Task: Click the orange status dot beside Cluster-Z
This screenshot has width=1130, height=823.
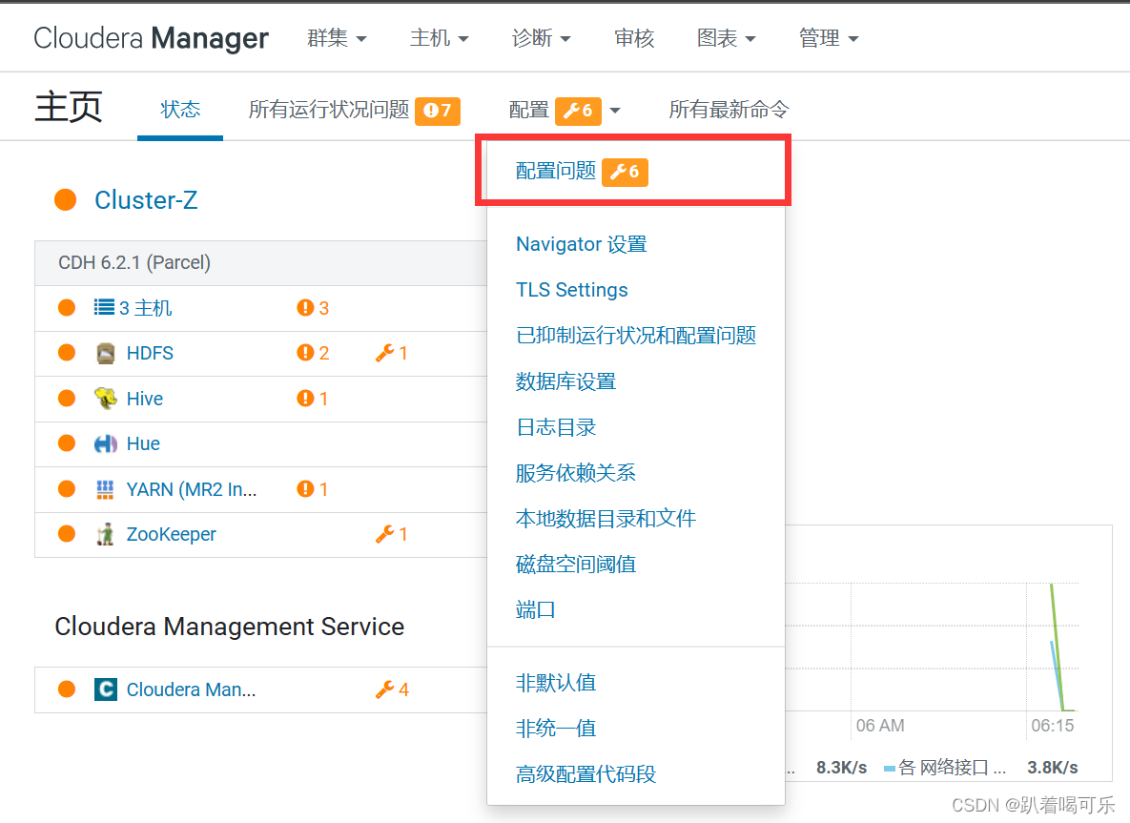Action: tap(66, 199)
